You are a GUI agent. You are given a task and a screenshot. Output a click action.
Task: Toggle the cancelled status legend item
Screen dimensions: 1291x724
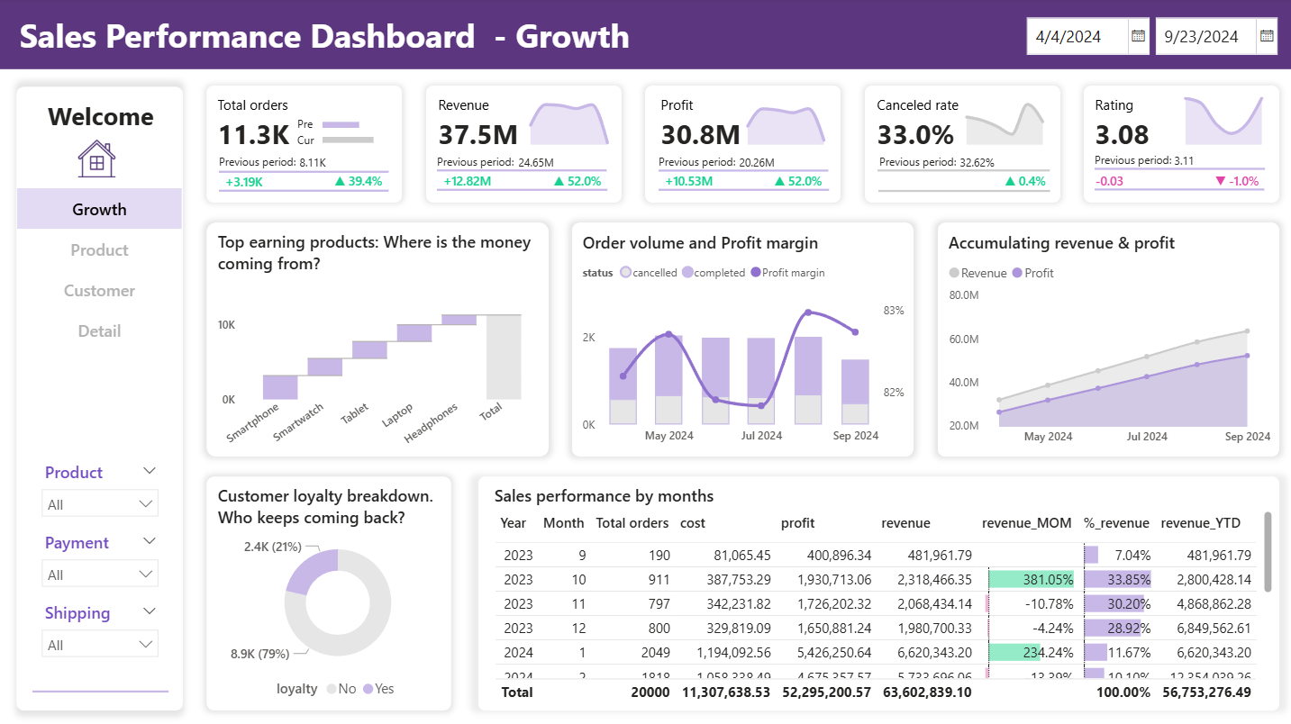pos(648,273)
